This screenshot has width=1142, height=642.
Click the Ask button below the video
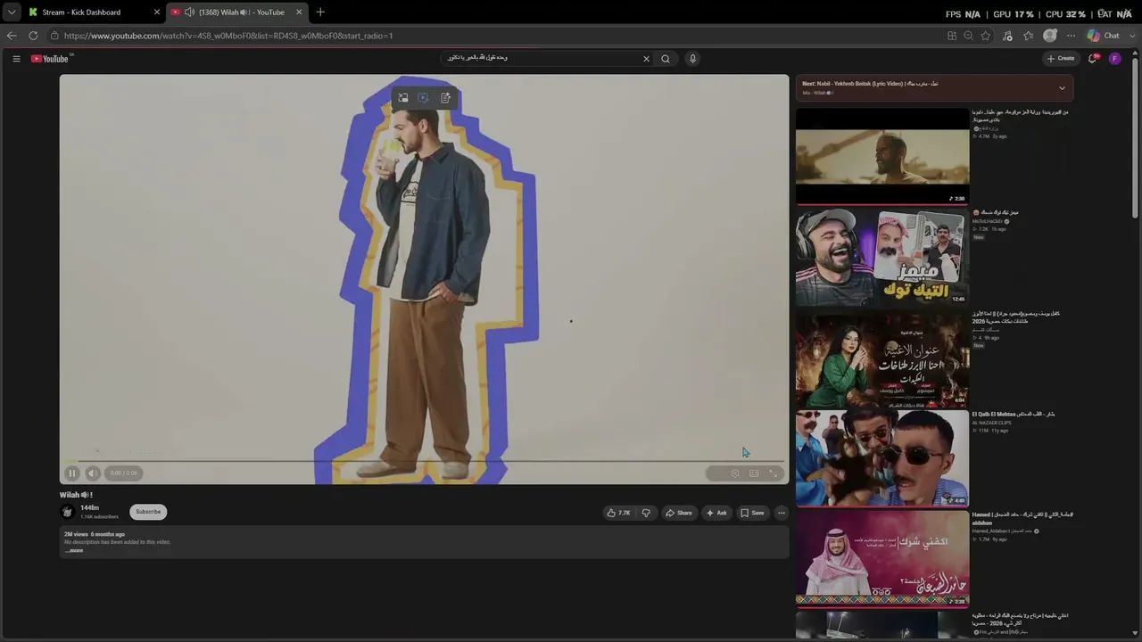click(716, 513)
